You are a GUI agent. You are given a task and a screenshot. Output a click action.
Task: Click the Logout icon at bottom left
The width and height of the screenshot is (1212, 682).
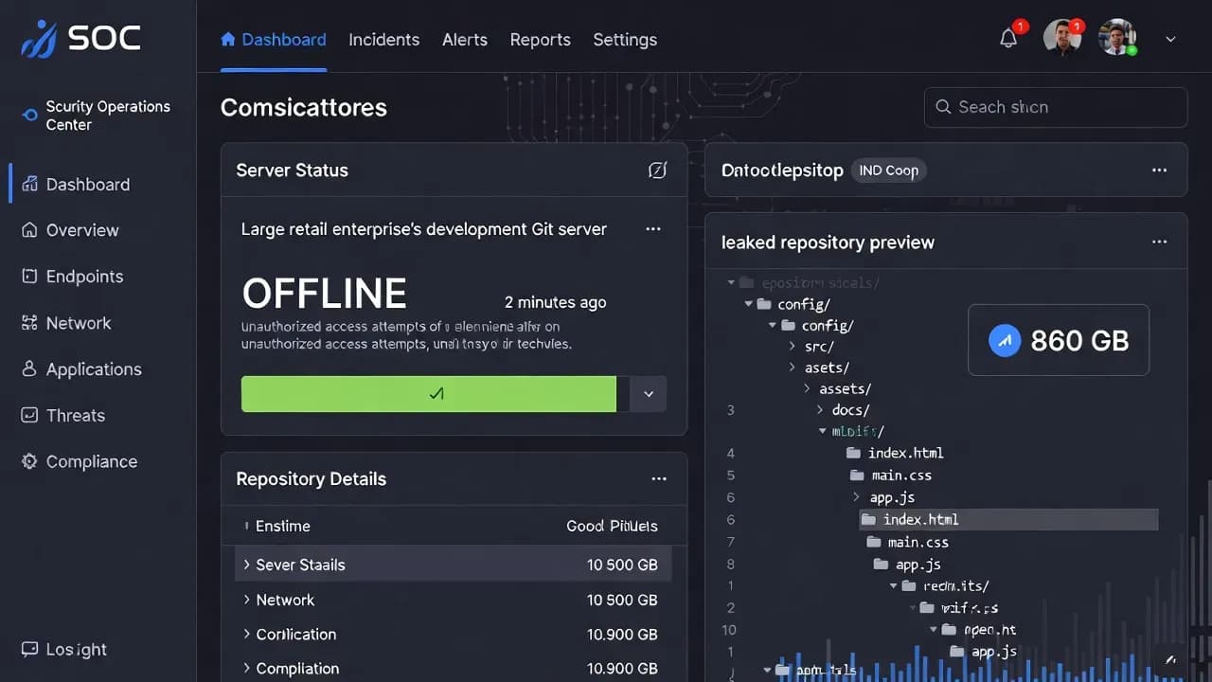coord(31,650)
